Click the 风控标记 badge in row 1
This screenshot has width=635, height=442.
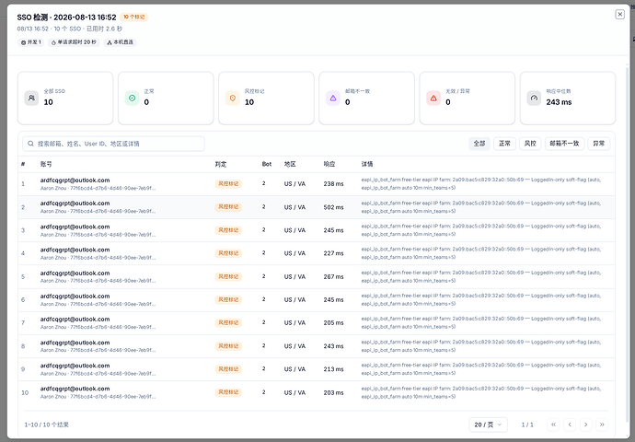click(228, 183)
